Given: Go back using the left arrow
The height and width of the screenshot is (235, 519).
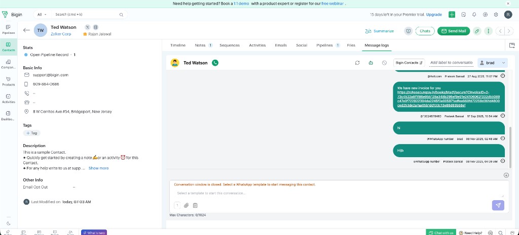Looking at the screenshot, I should coord(26,30).
